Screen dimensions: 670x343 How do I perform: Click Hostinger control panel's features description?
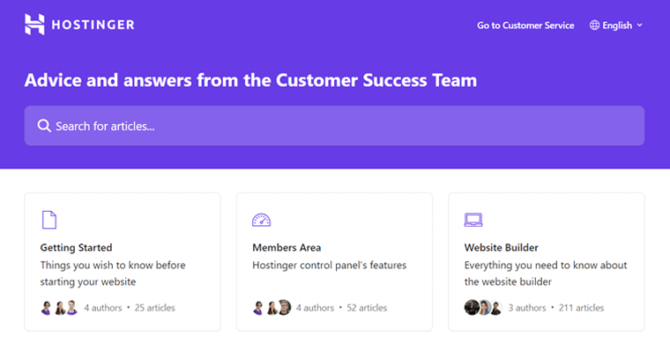click(x=330, y=265)
